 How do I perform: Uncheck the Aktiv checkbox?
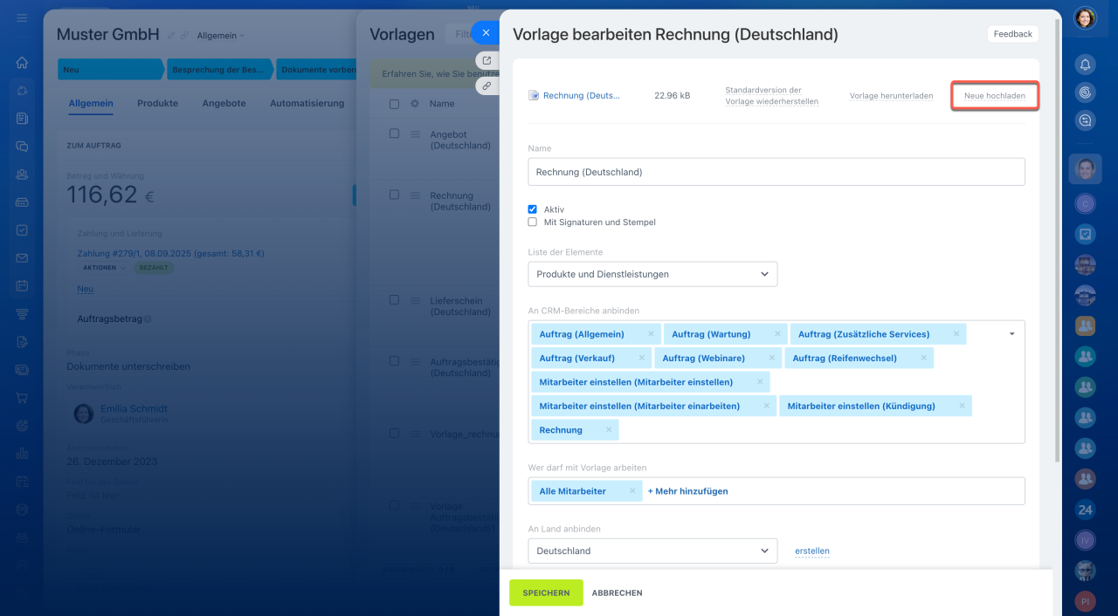pos(533,209)
